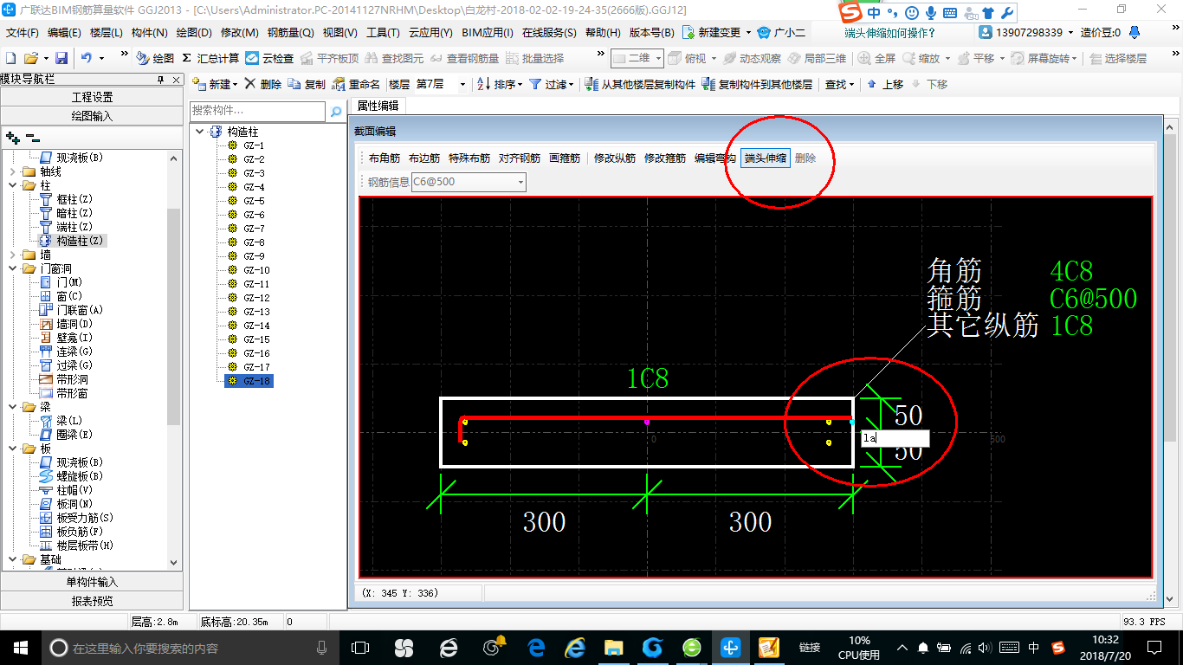Viewport: 1183px width, 665px height.
Task: Open the 13907298339 account dropdown
Action: (1026, 33)
